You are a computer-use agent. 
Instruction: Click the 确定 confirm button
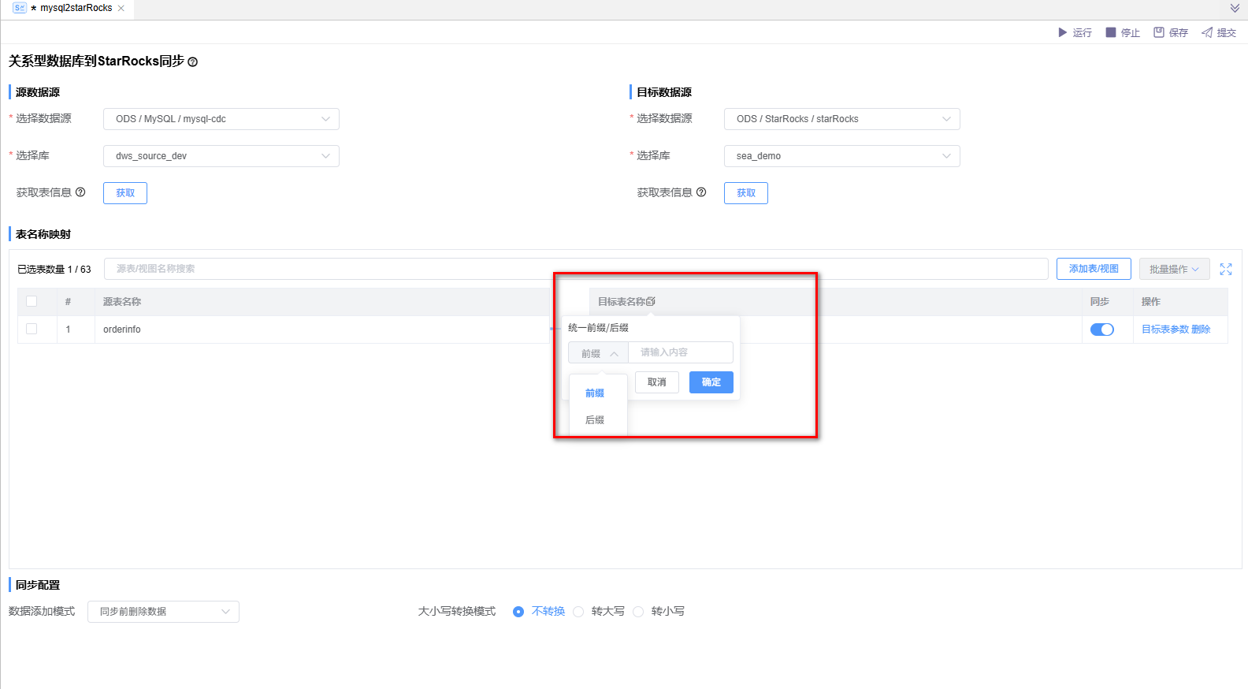click(x=711, y=382)
